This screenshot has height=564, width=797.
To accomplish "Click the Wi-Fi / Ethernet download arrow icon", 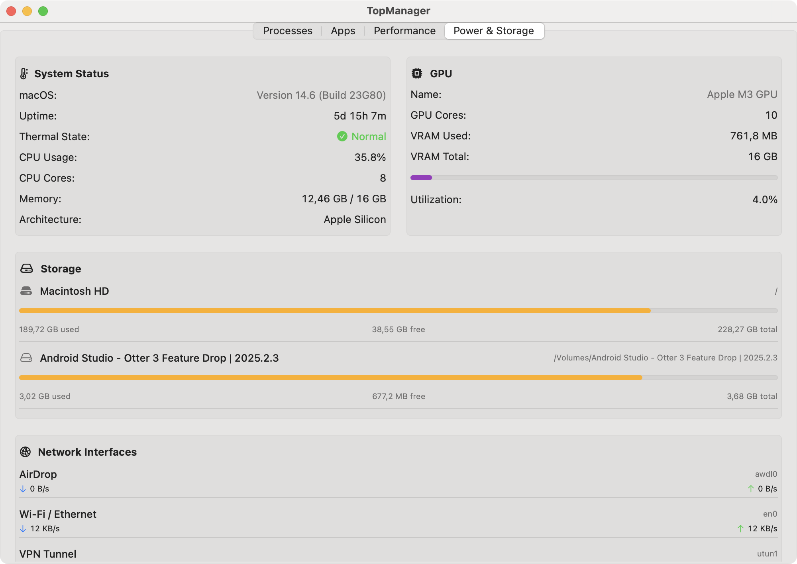I will tap(23, 529).
